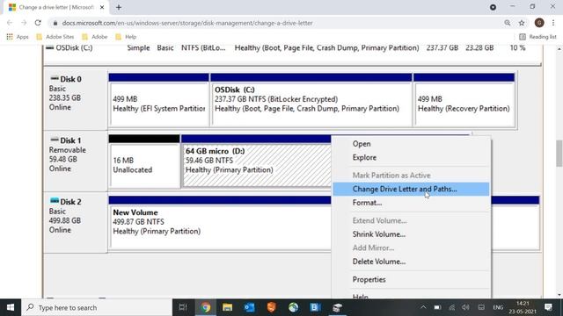Image resolution: width=563 pixels, height=316 pixels.
Task: Open the Windows Start menu
Action: pyautogui.click(x=11, y=307)
